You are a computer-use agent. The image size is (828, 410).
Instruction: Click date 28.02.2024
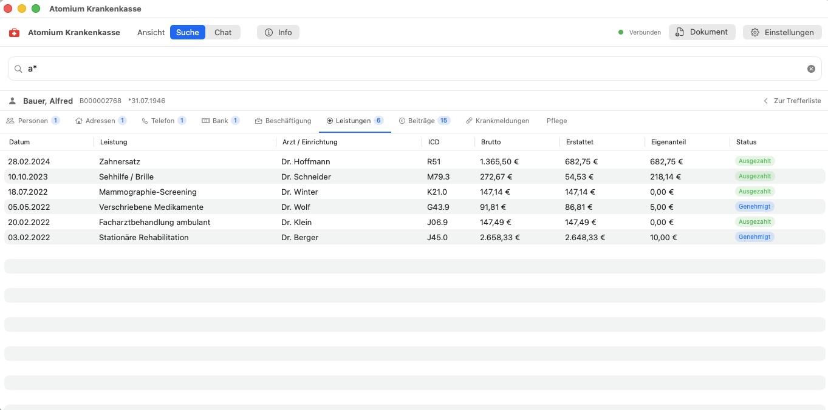[29, 162]
